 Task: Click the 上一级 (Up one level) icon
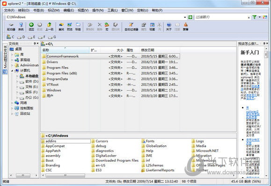tap(49, 27)
